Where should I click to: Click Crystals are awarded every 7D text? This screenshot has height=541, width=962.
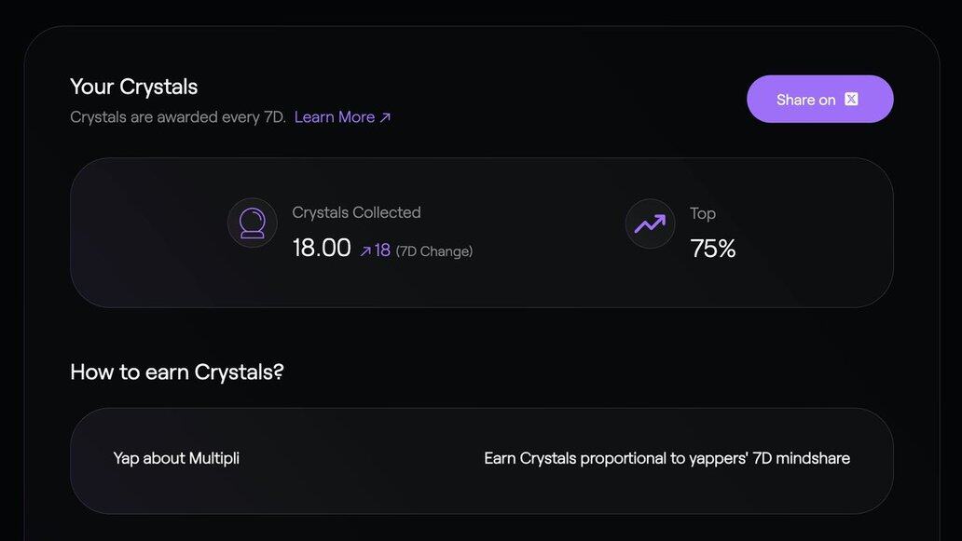[178, 117]
